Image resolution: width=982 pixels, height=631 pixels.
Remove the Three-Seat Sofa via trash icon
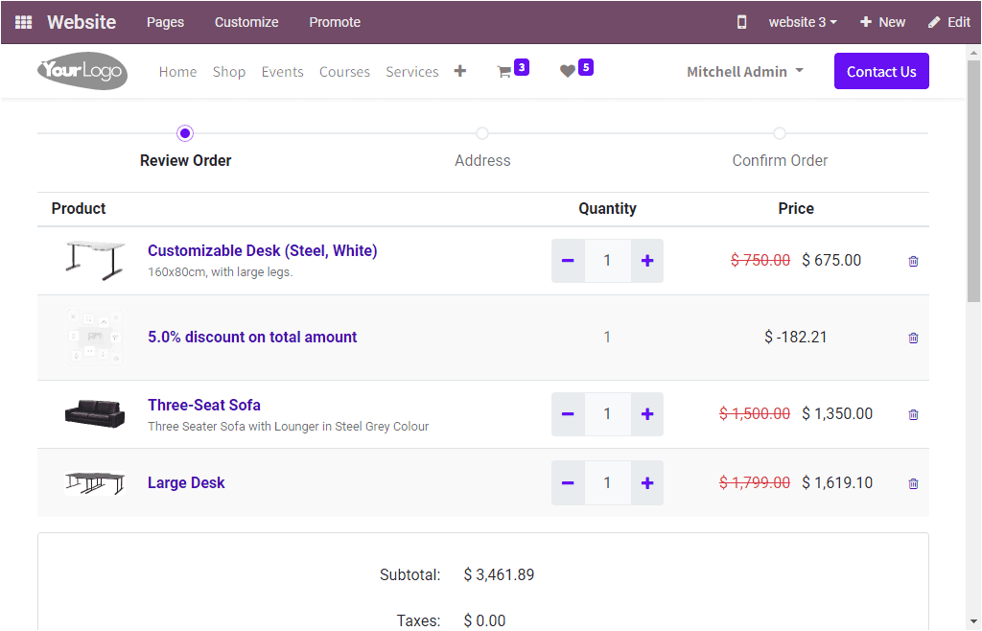(913, 414)
